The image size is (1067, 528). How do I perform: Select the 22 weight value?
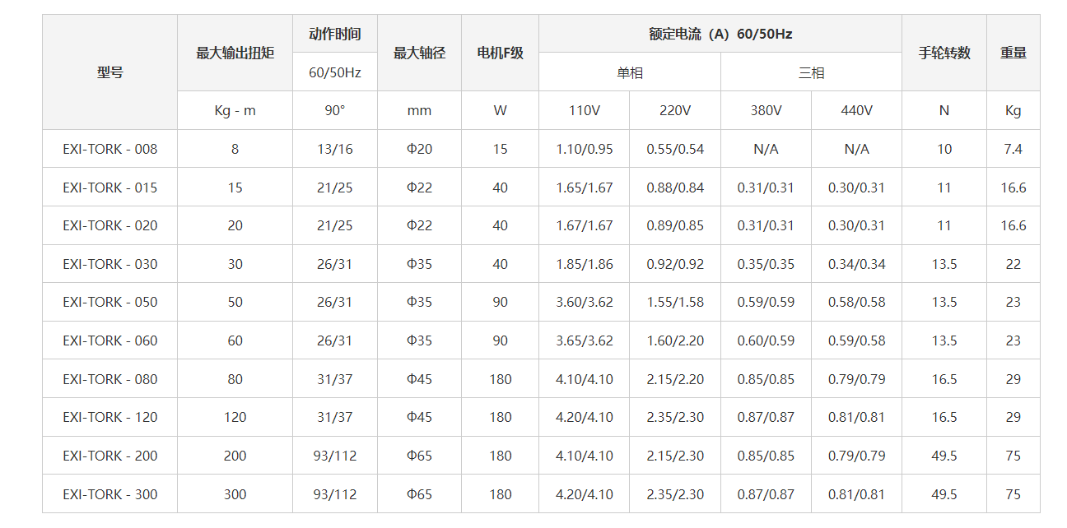tap(1013, 264)
